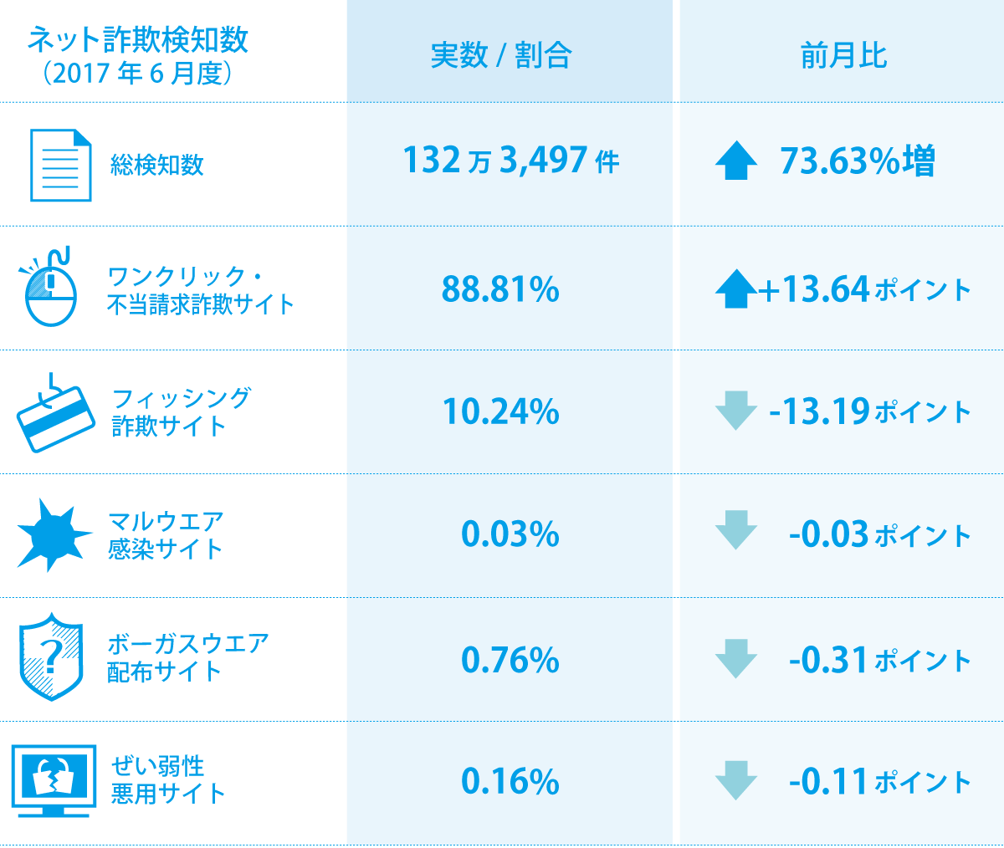Image resolution: width=1004 pixels, height=848 pixels.
Task: Click the 132万3,497件 total value
Action: 511,160
